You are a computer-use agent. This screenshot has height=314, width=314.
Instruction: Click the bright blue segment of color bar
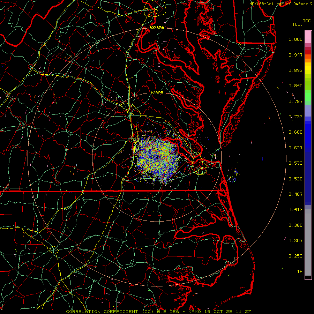pos(308,134)
